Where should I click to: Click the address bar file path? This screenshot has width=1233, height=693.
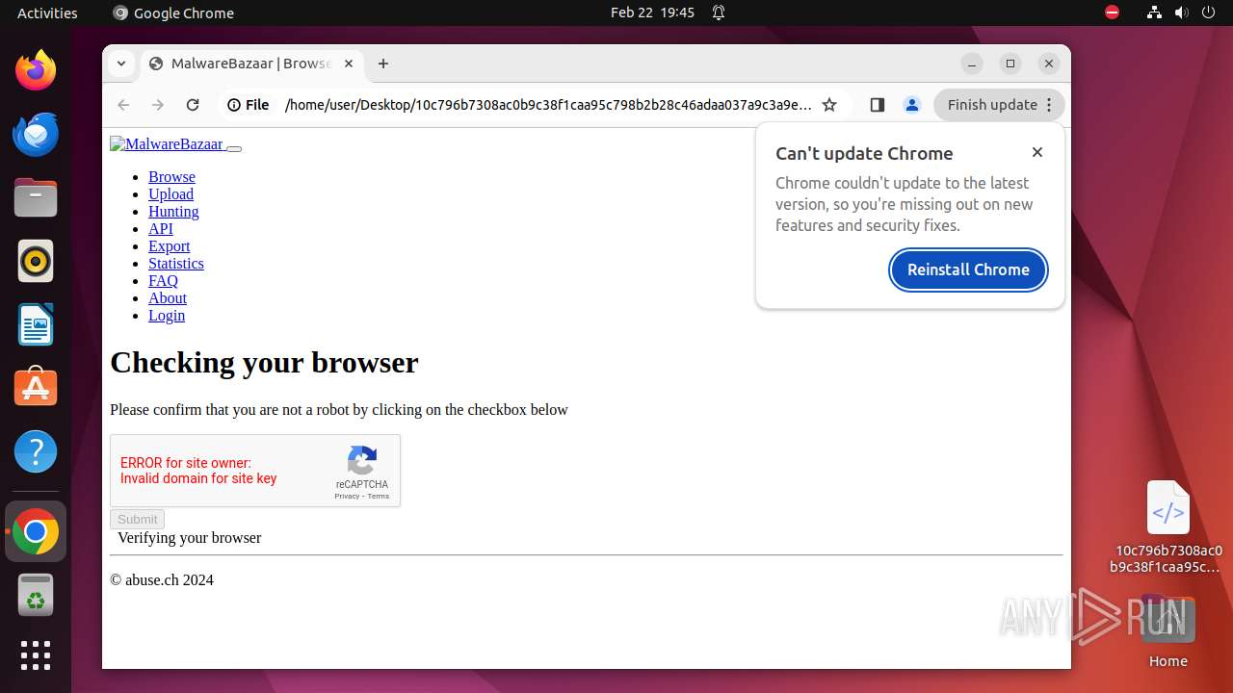pos(548,105)
